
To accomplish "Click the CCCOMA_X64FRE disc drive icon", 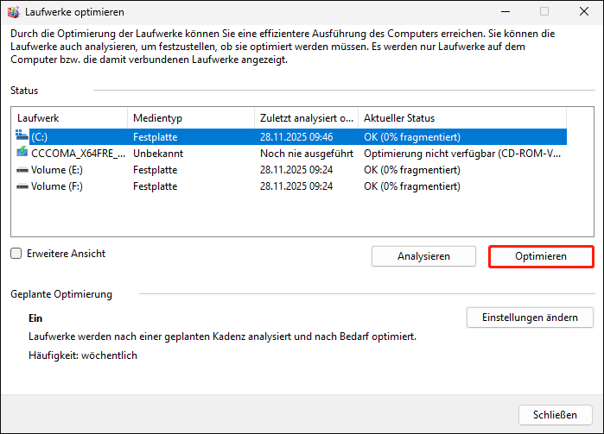I will pyautogui.click(x=22, y=153).
